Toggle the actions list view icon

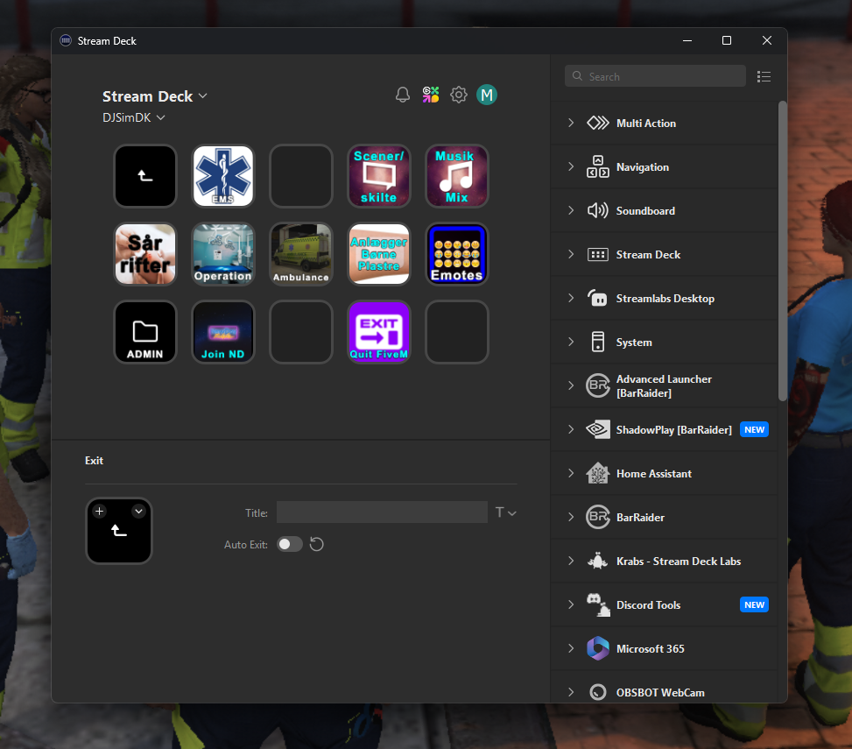[x=764, y=76]
